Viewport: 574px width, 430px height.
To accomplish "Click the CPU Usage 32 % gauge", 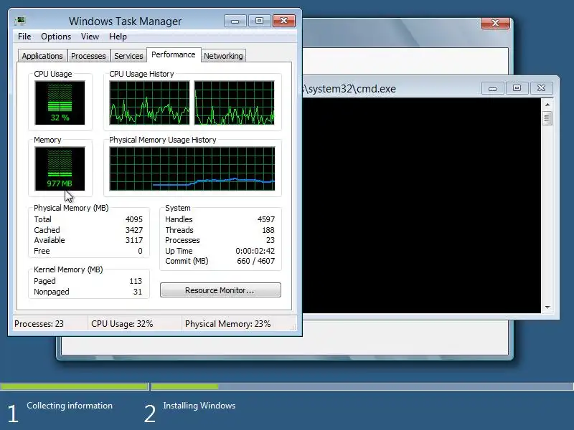I will 60,102.
